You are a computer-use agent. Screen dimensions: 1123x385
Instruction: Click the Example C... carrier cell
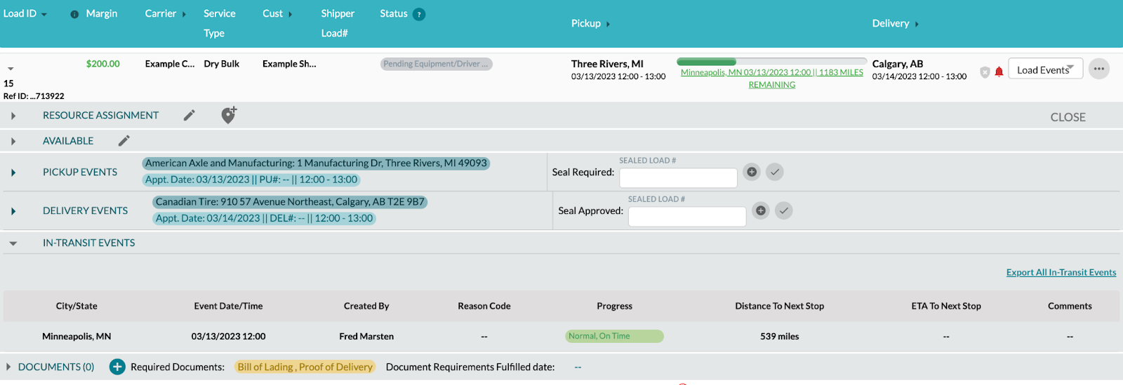click(170, 64)
